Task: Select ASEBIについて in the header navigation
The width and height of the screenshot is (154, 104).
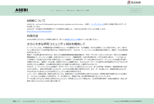Action: tap(60, 11)
